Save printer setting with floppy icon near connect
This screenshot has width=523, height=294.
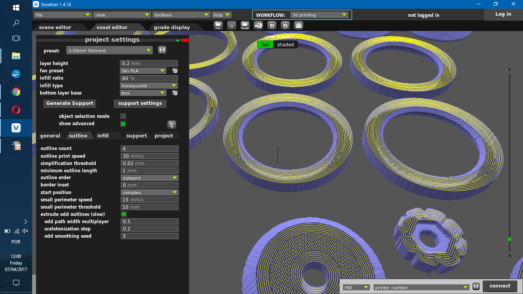click(x=476, y=286)
